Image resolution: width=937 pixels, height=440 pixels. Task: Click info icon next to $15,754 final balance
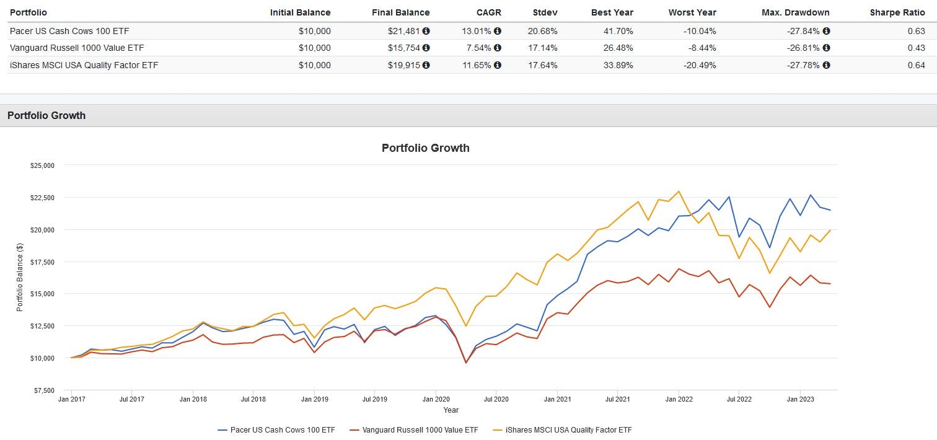(x=426, y=48)
